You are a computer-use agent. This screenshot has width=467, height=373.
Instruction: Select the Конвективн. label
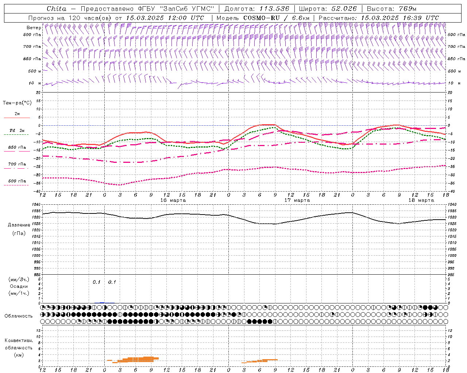coord(19,341)
